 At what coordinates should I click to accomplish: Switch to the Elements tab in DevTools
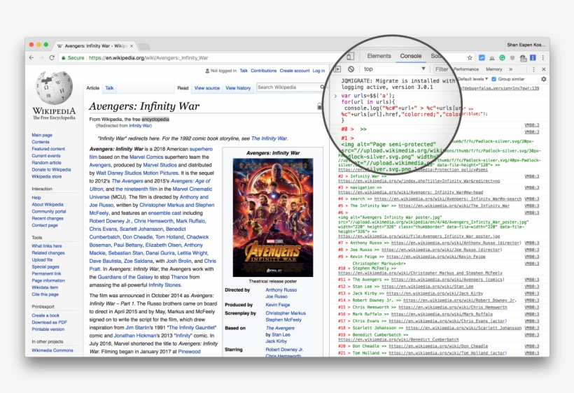[x=379, y=56]
